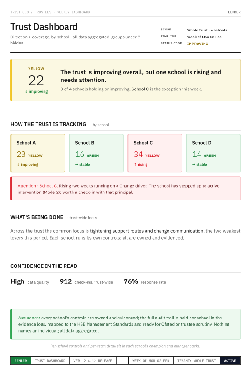249x370 pixels.
Task: Open the School B score card
Action: pyautogui.click(x=96, y=153)
